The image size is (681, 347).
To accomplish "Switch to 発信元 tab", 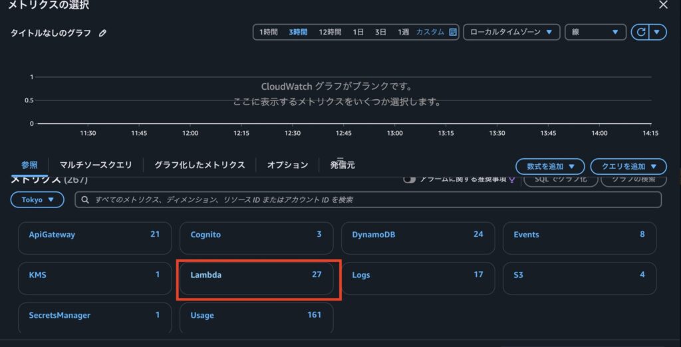I will point(342,165).
